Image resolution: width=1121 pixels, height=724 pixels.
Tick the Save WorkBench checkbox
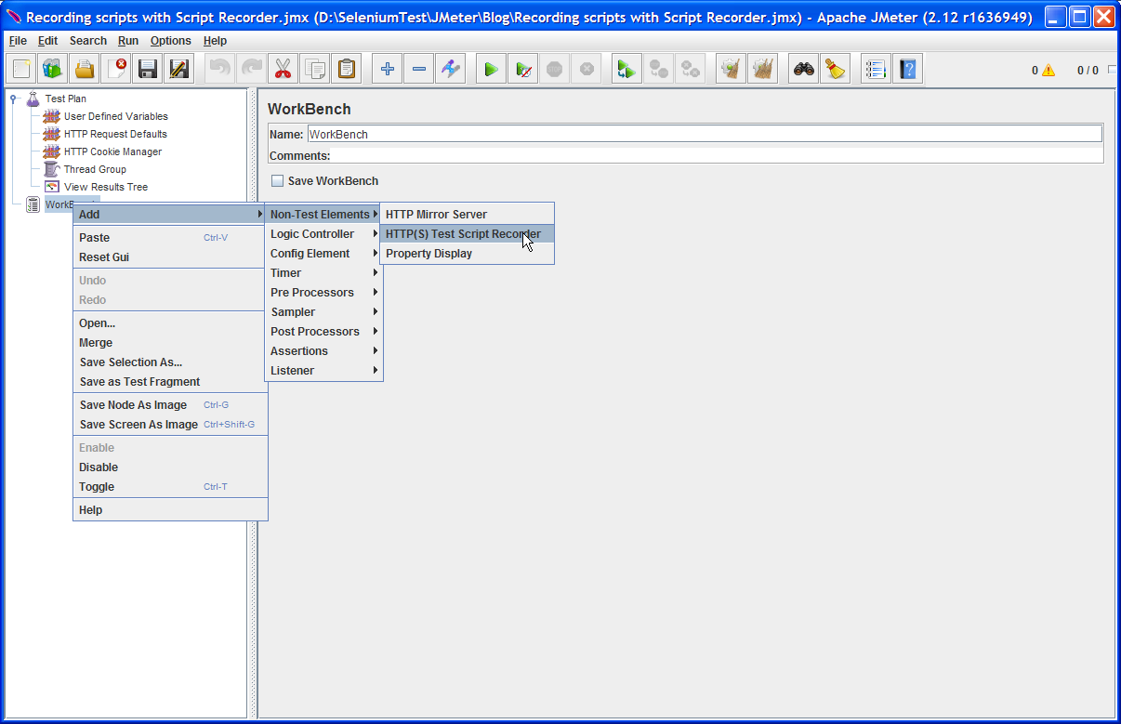pyautogui.click(x=277, y=180)
